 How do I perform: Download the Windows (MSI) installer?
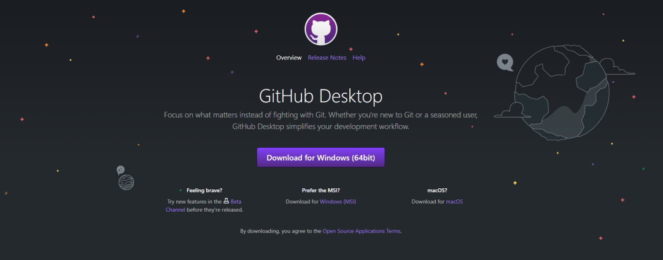pos(338,202)
